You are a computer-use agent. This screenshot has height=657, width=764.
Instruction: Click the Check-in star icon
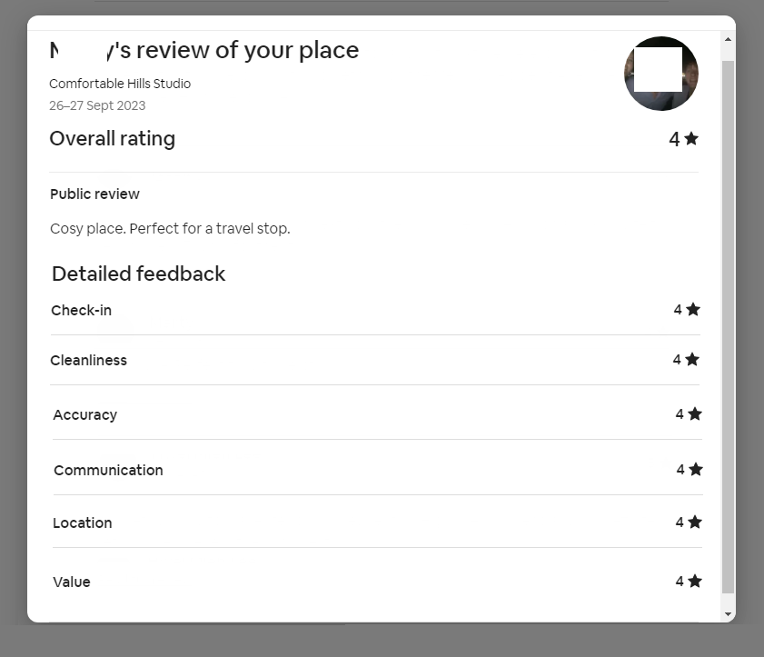pos(693,310)
